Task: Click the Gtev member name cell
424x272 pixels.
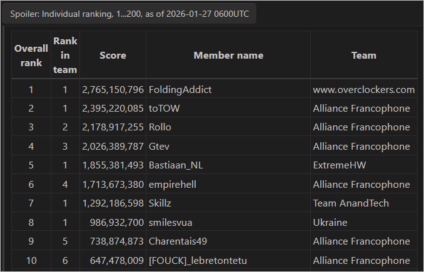Action: (159, 147)
